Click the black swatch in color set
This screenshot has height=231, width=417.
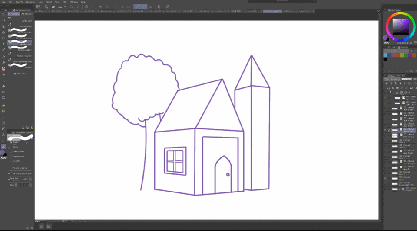point(385,59)
